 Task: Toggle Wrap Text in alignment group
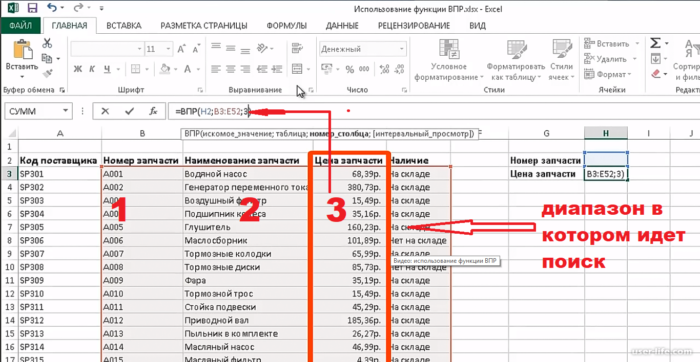(297, 48)
